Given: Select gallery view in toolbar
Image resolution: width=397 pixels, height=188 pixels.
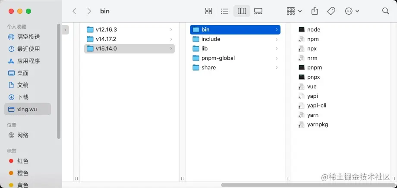Looking at the screenshot, I should tap(258, 11).
